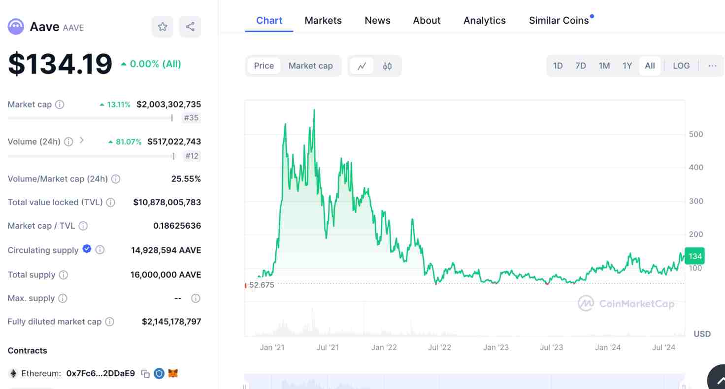Image resolution: width=725 pixels, height=389 pixels.
Task: Click the 0.18625636 Market cap/TVL value
Action: point(177,226)
